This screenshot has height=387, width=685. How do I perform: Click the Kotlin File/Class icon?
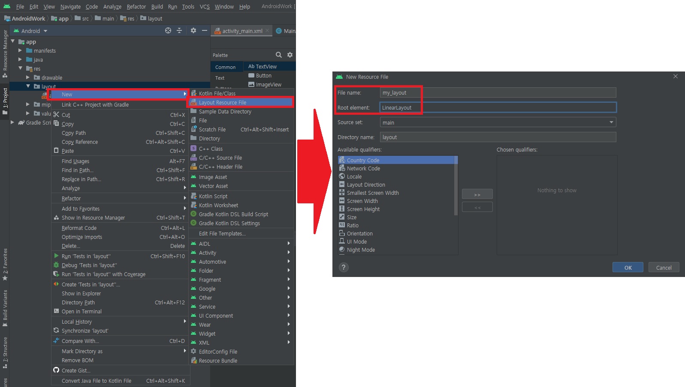[x=194, y=93]
